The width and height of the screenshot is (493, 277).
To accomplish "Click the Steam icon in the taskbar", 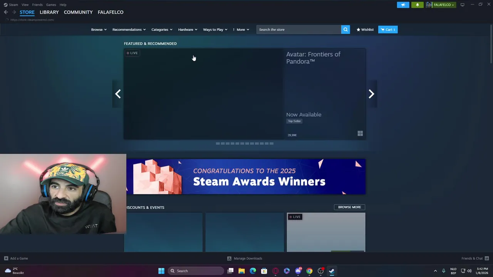I will [332, 271].
